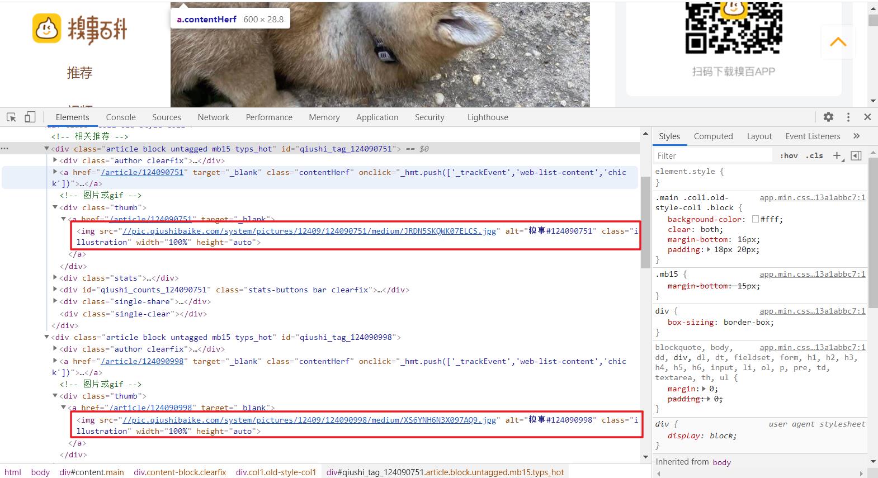Select the single-clear div row
This screenshot has height=478, width=878.
(133, 314)
